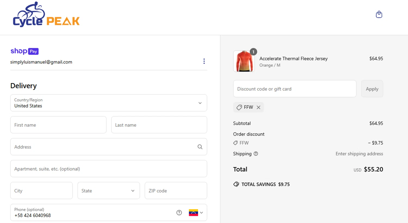This screenshot has height=223, width=408.
Task: Remove the FFW discount code
Action: click(258, 107)
